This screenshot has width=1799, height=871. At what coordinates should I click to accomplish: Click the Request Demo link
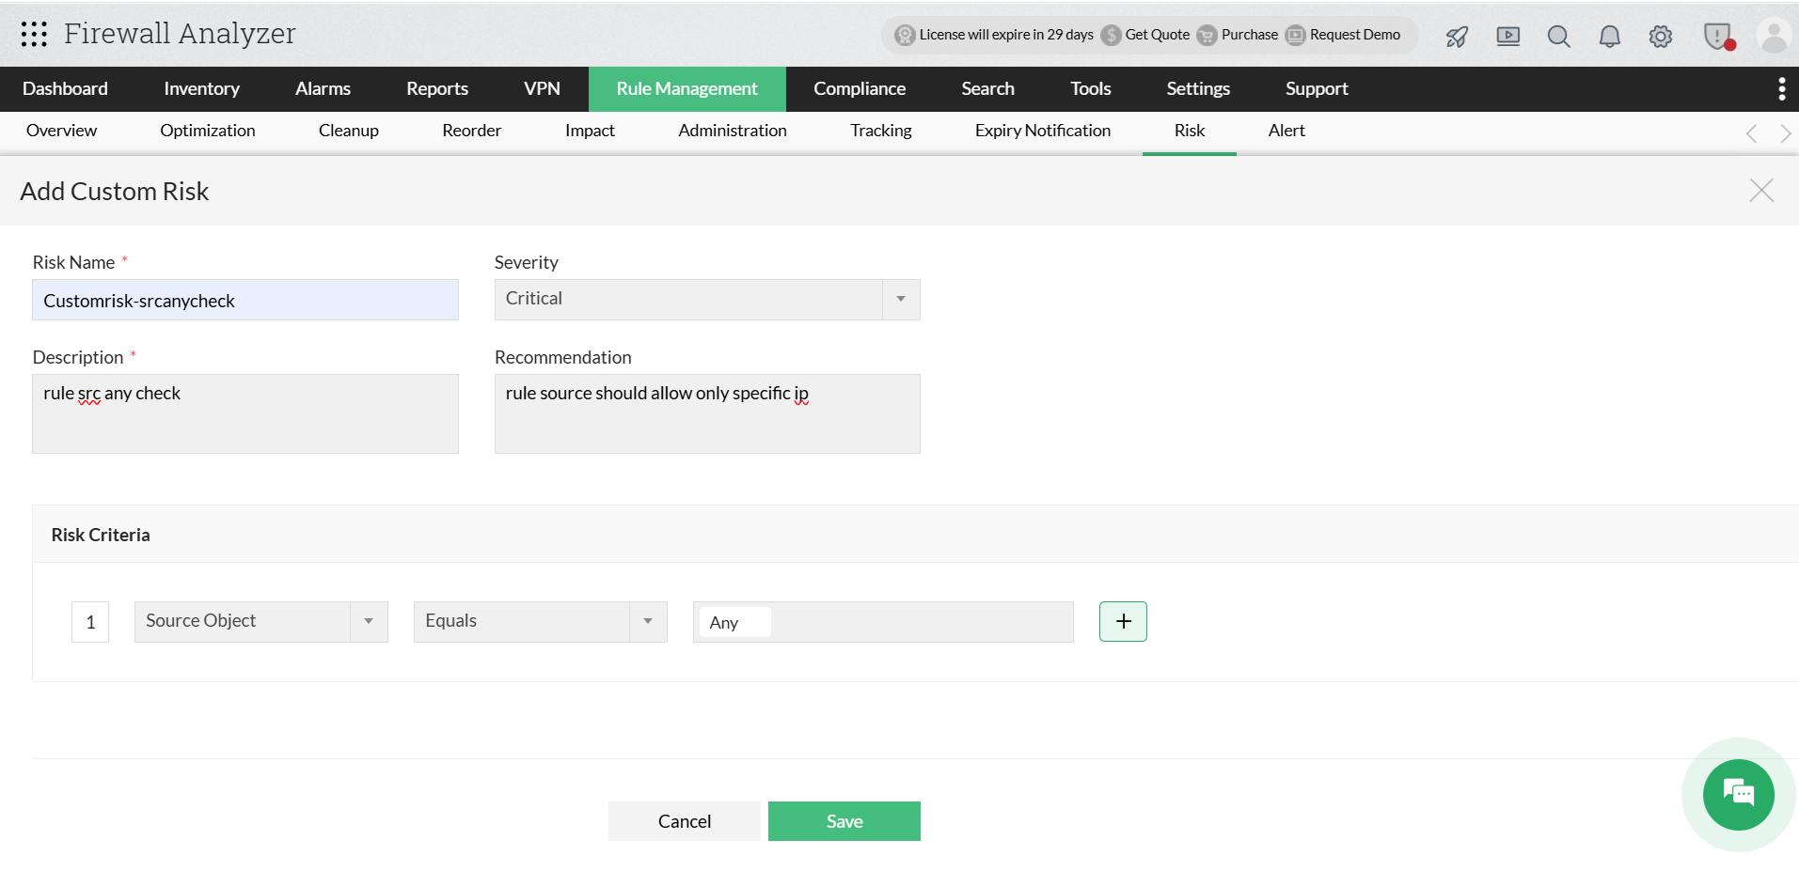click(x=1355, y=35)
